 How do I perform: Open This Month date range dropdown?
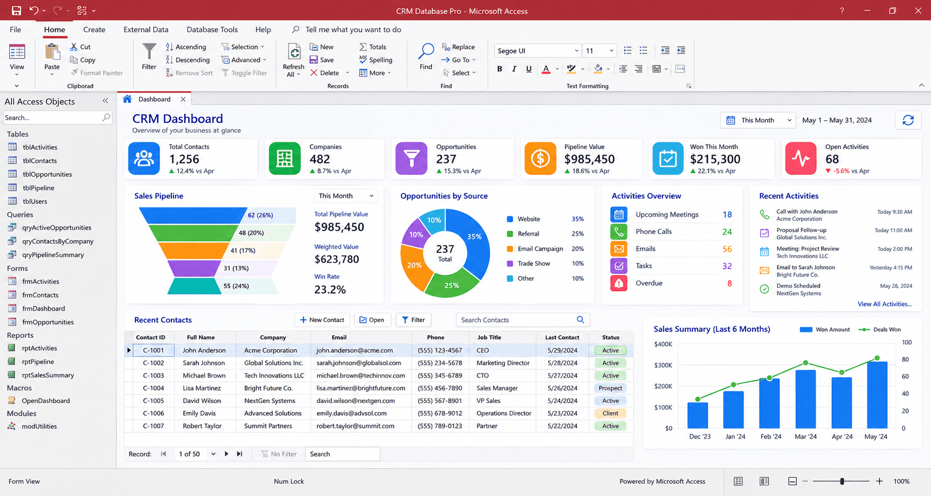coord(758,120)
